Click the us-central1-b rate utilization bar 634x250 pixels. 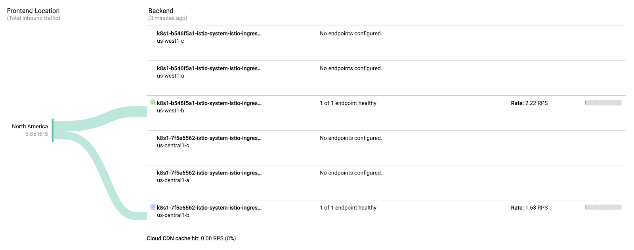click(603, 207)
